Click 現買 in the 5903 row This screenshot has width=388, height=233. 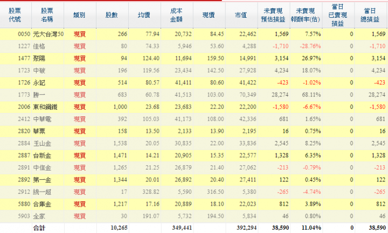[80, 216]
